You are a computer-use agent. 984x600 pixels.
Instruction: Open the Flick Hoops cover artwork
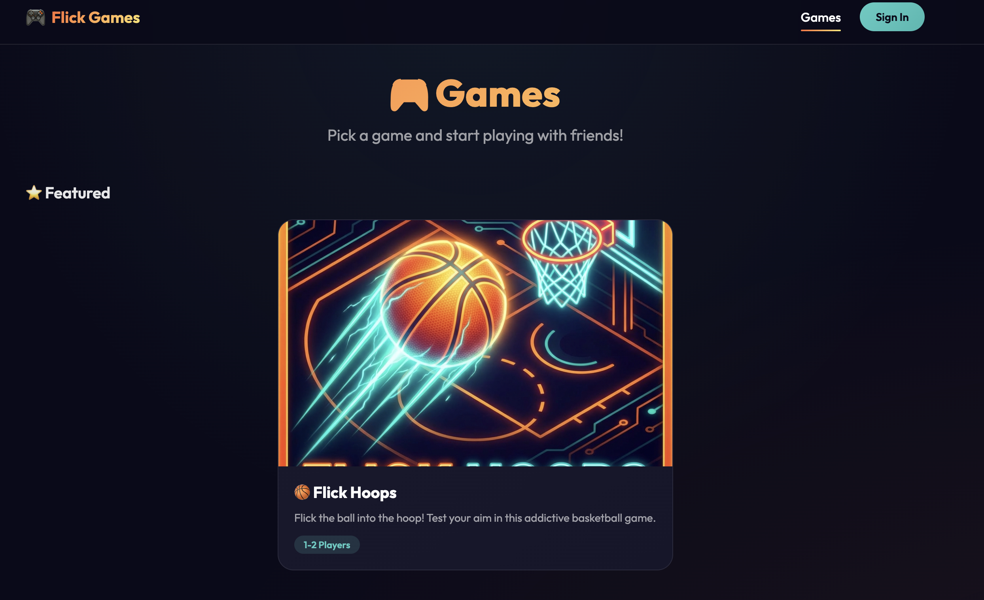(475, 343)
